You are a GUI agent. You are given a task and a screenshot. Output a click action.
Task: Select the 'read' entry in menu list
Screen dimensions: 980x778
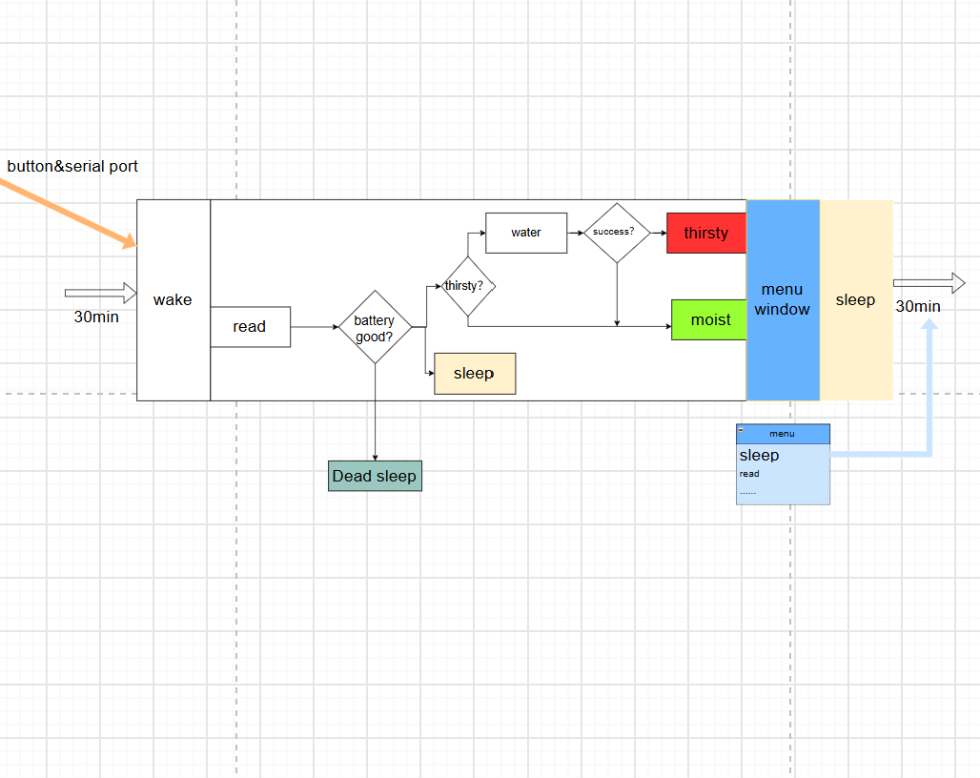click(783, 474)
